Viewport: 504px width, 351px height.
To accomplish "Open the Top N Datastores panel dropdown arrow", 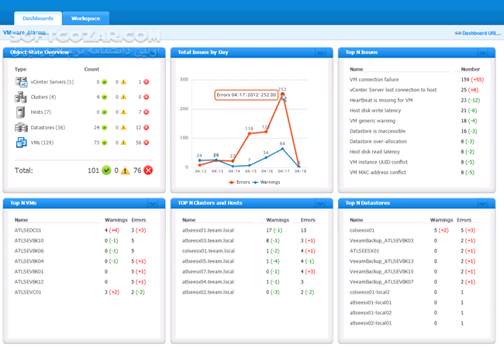I will point(488,203).
